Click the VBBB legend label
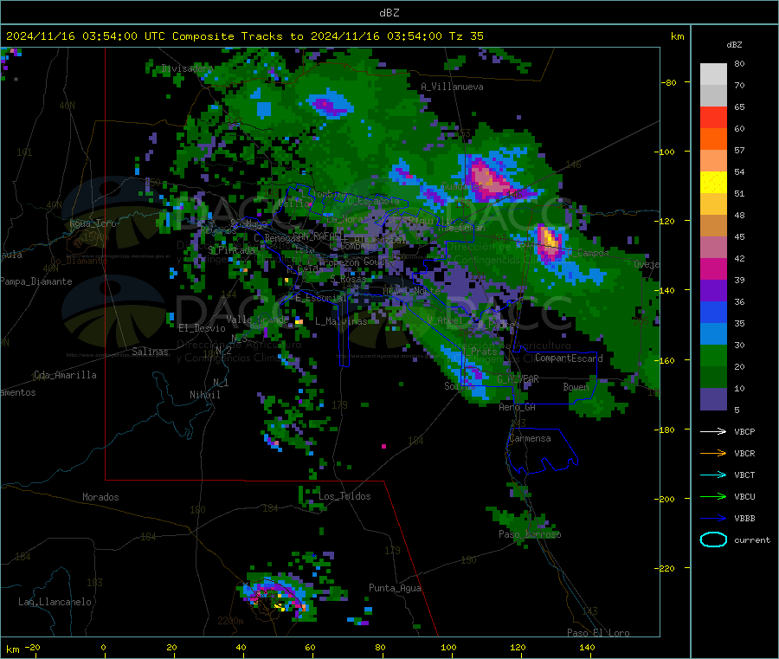Screen dimensions: 779x659 (x=744, y=519)
